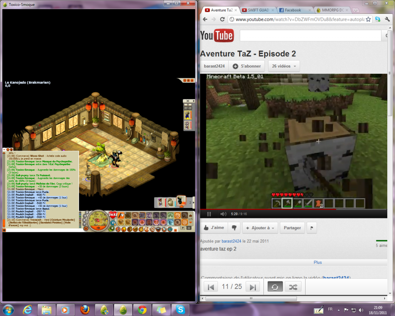Viewport: 395px width, 316px height.
Task: Expand the bottom fighter timeline with the arrow
Action: pyautogui.click(x=194, y=202)
